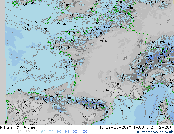Click the 90 value in the legend
Screen dimensions: 174x134
pyautogui.click(x=59, y=132)
